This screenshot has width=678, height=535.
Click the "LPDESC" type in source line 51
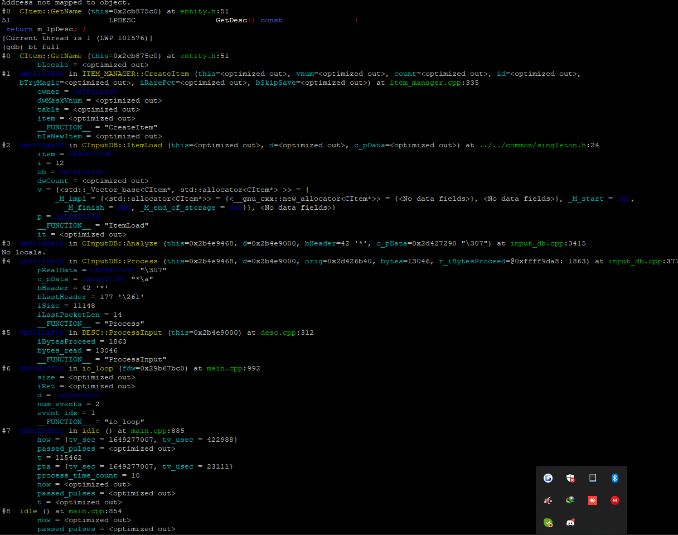click(x=122, y=20)
